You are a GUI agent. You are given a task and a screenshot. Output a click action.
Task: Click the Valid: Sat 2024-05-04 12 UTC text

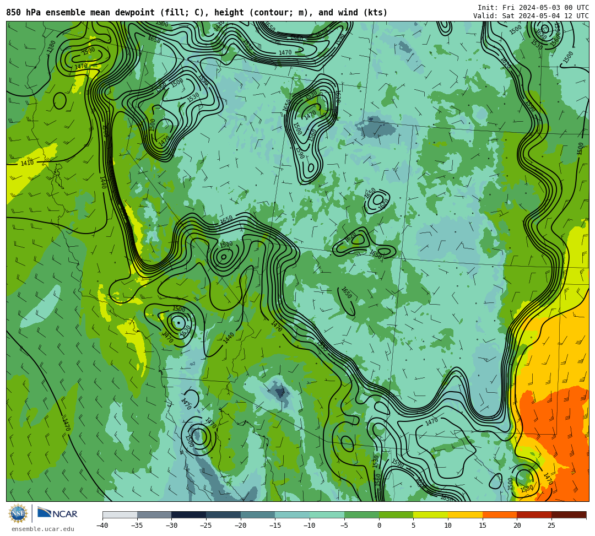(x=531, y=16)
